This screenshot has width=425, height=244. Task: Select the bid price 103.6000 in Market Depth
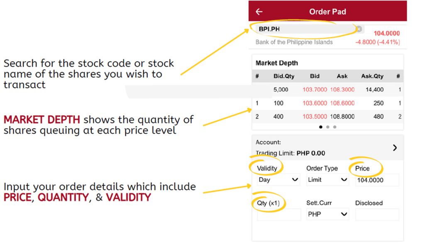tap(314, 103)
